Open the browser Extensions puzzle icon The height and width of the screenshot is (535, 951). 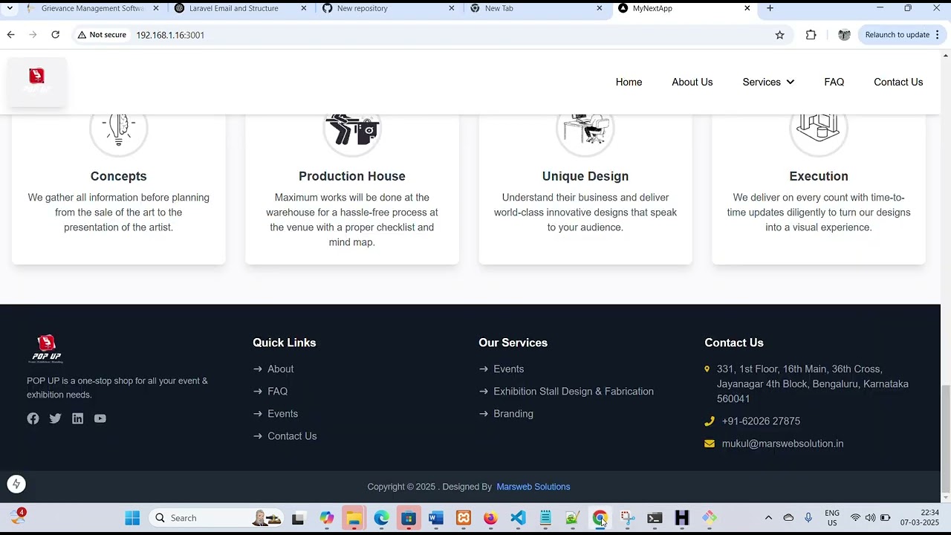(x=811, y=35)
